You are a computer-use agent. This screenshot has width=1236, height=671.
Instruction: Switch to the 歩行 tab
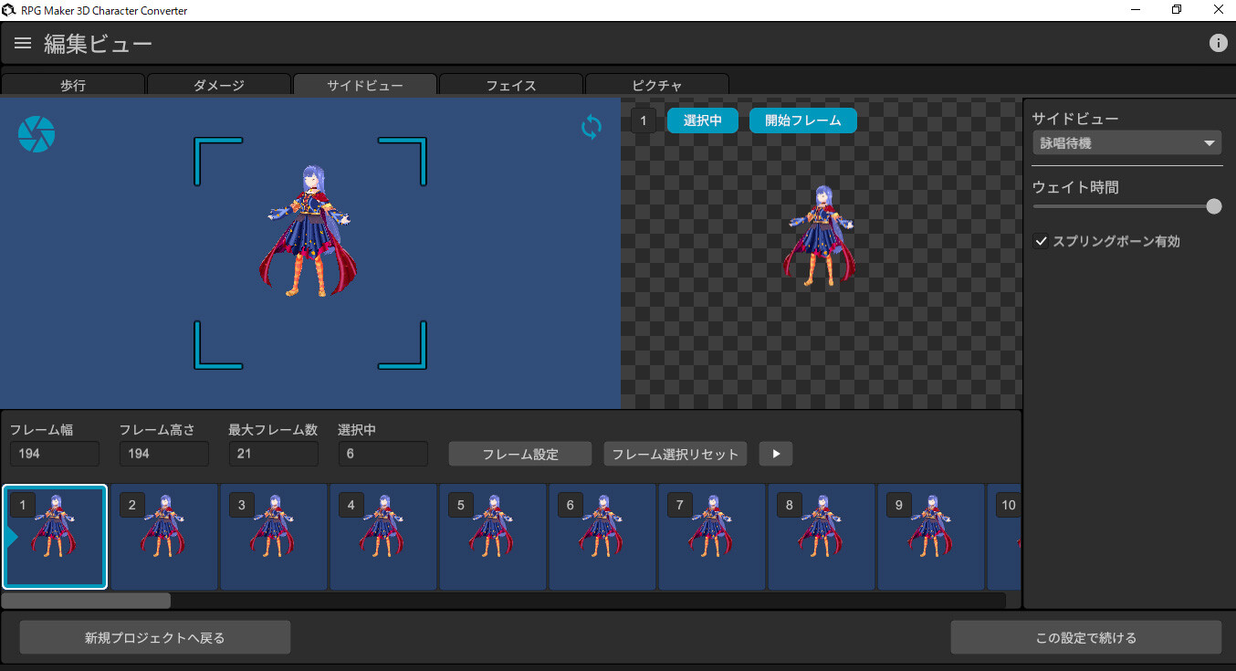(x=73, y=84)
